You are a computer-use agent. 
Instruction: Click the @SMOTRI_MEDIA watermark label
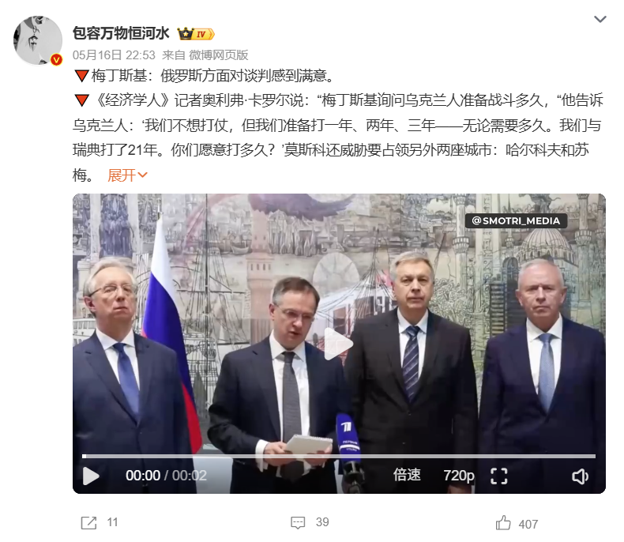pos(516,220)
